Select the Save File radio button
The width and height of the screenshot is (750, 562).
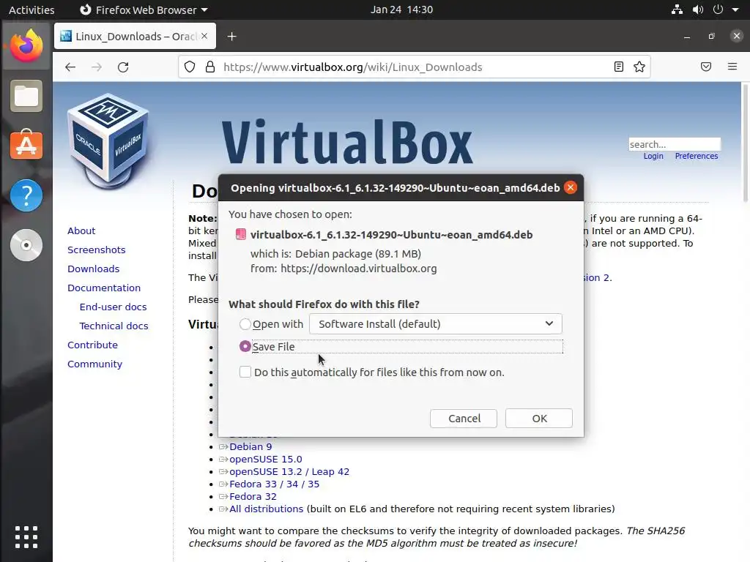pos(245,346)
